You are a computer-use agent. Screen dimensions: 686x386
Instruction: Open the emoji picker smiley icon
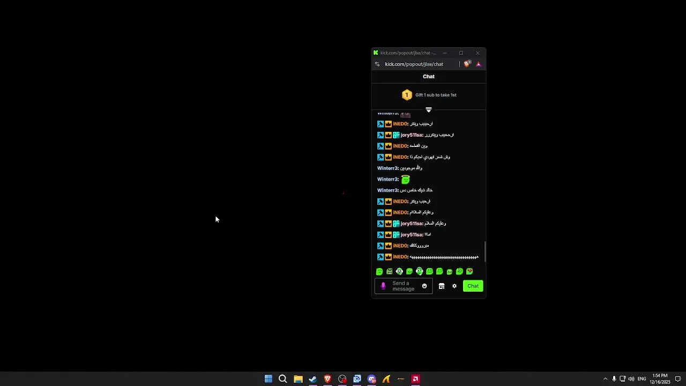(x=424, y=286)
